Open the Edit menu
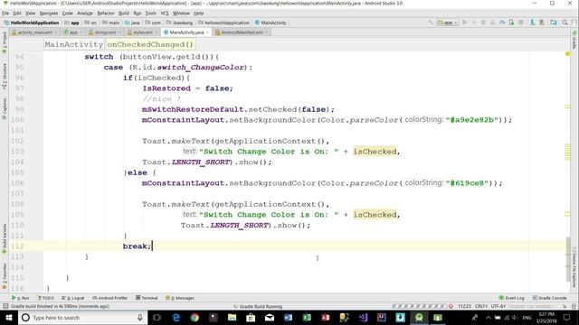 coord(17,14)
